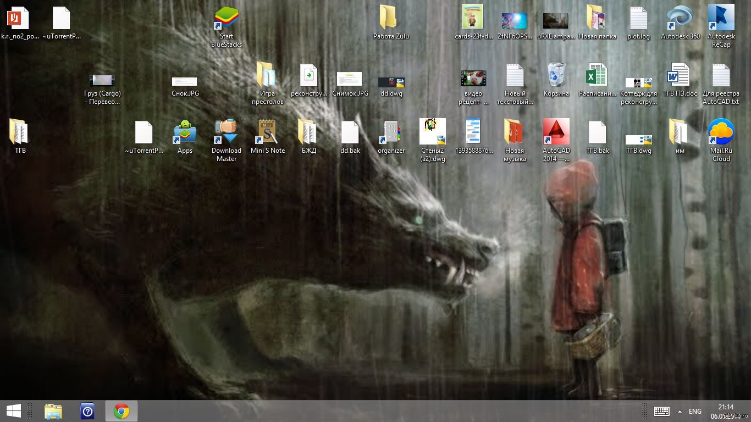Select the Расписание Excel file icon

tap(597, 75)
